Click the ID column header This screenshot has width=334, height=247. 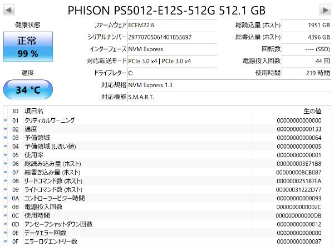coord(16,111)
